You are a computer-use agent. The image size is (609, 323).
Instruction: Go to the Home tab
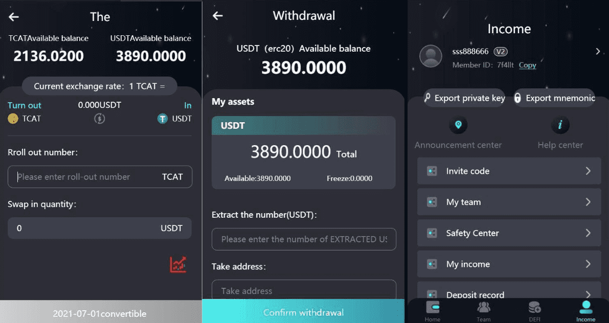432,312
